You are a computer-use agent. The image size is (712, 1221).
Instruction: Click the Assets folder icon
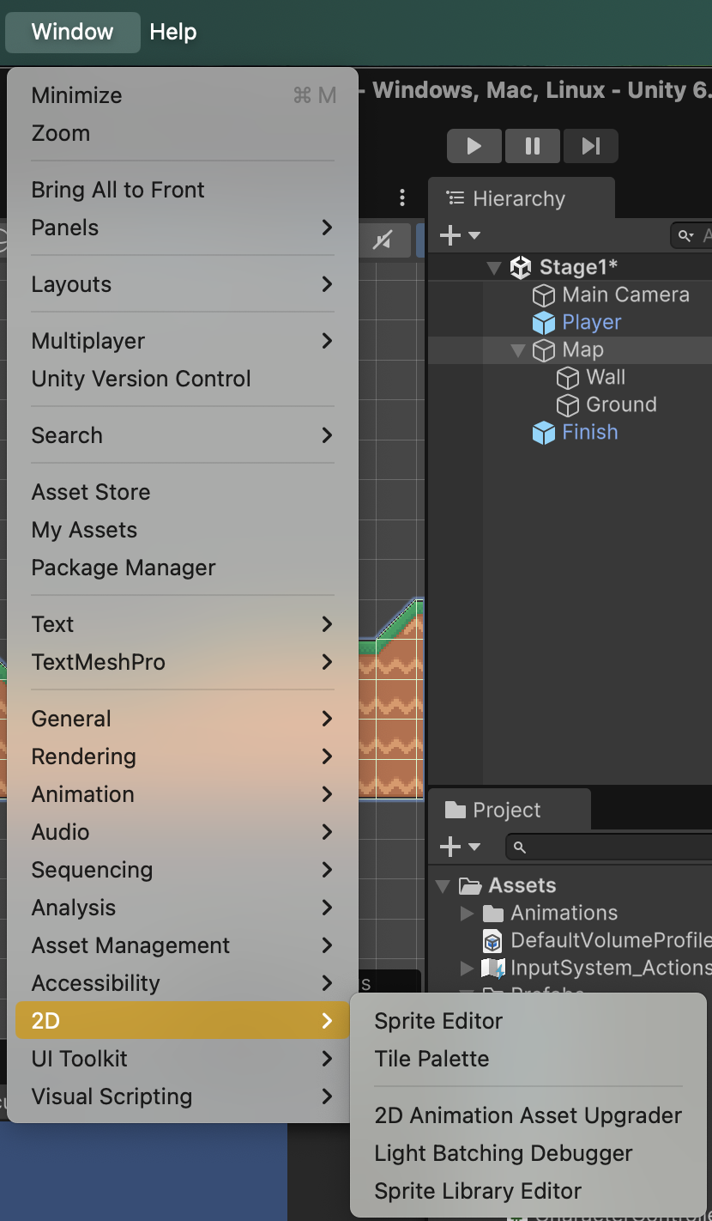[469, 885]
